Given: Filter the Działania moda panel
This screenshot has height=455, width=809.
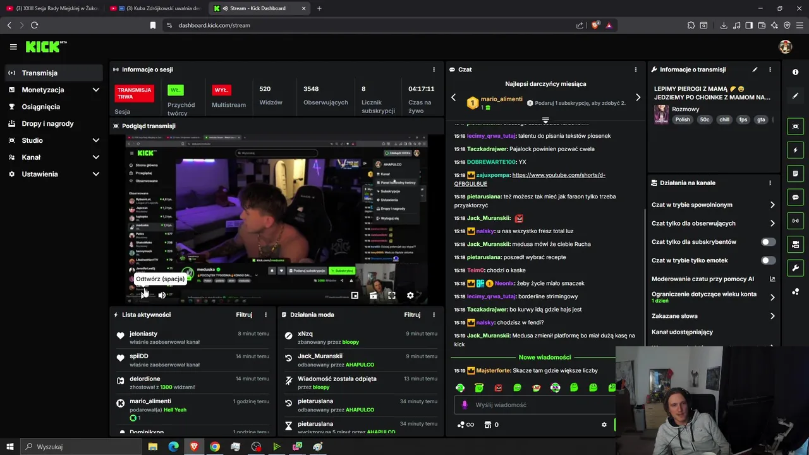Looking at the screenshot, I should (412, 315).
